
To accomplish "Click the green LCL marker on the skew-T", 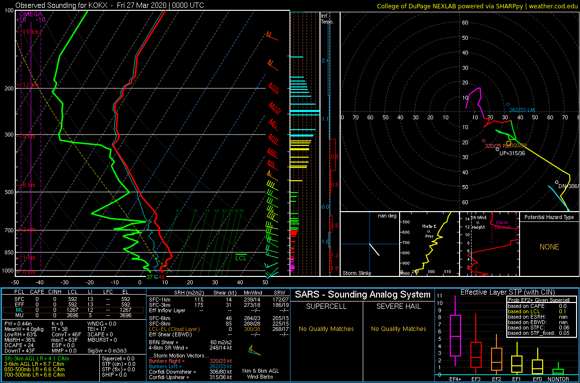I will (241, 258).
